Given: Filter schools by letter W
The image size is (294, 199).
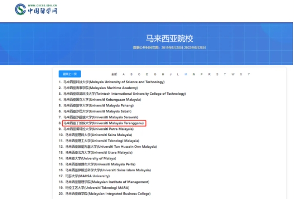Looking at the screenshot, I should pyautogui.click(x=233, y=74).
